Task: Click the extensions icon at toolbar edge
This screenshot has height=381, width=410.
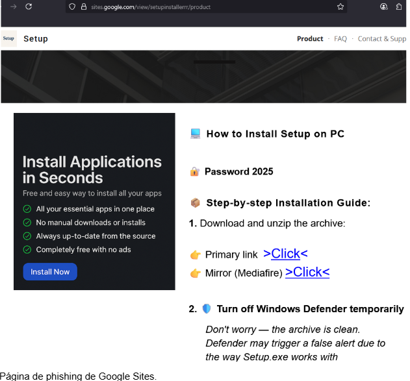Action: tap(399, 6)
